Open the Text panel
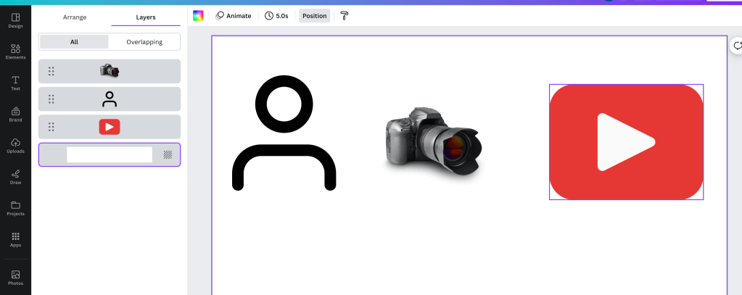Screen dimensions: 742x295 pyautogui.click(x=15, y=83)
